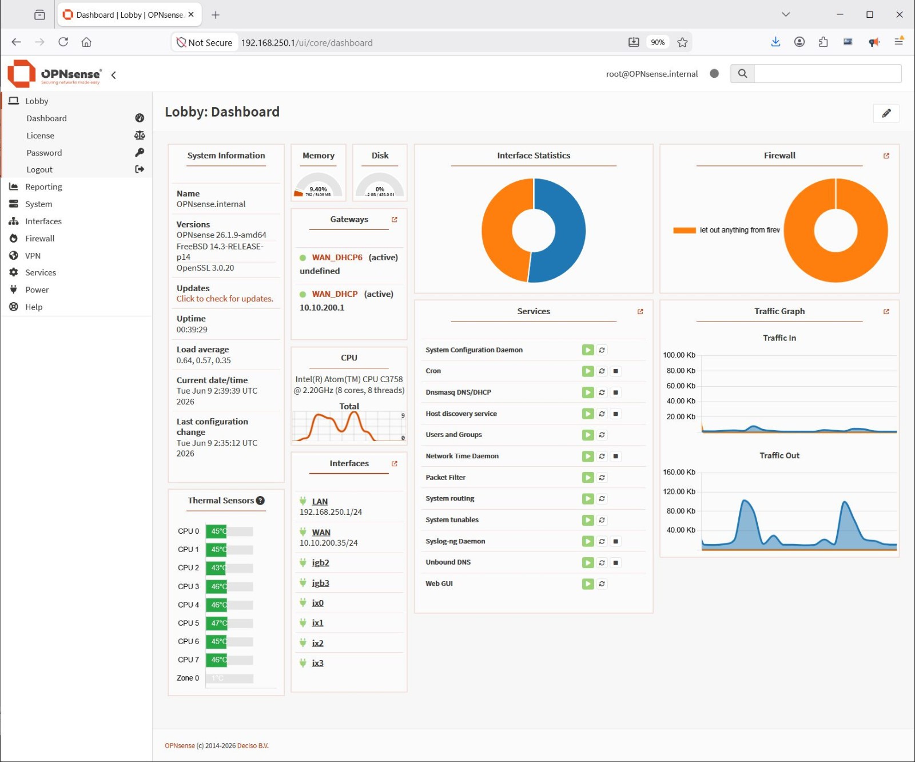Collapse the sidebar with the chevron arrow
The image size is (915, 762).
(114, 75)
